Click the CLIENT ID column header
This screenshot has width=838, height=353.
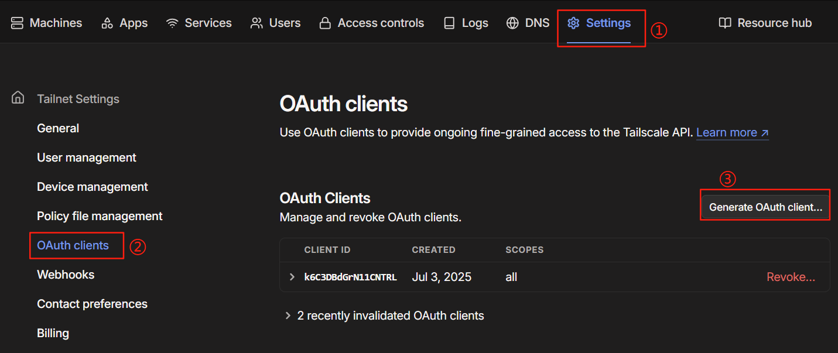327,250
